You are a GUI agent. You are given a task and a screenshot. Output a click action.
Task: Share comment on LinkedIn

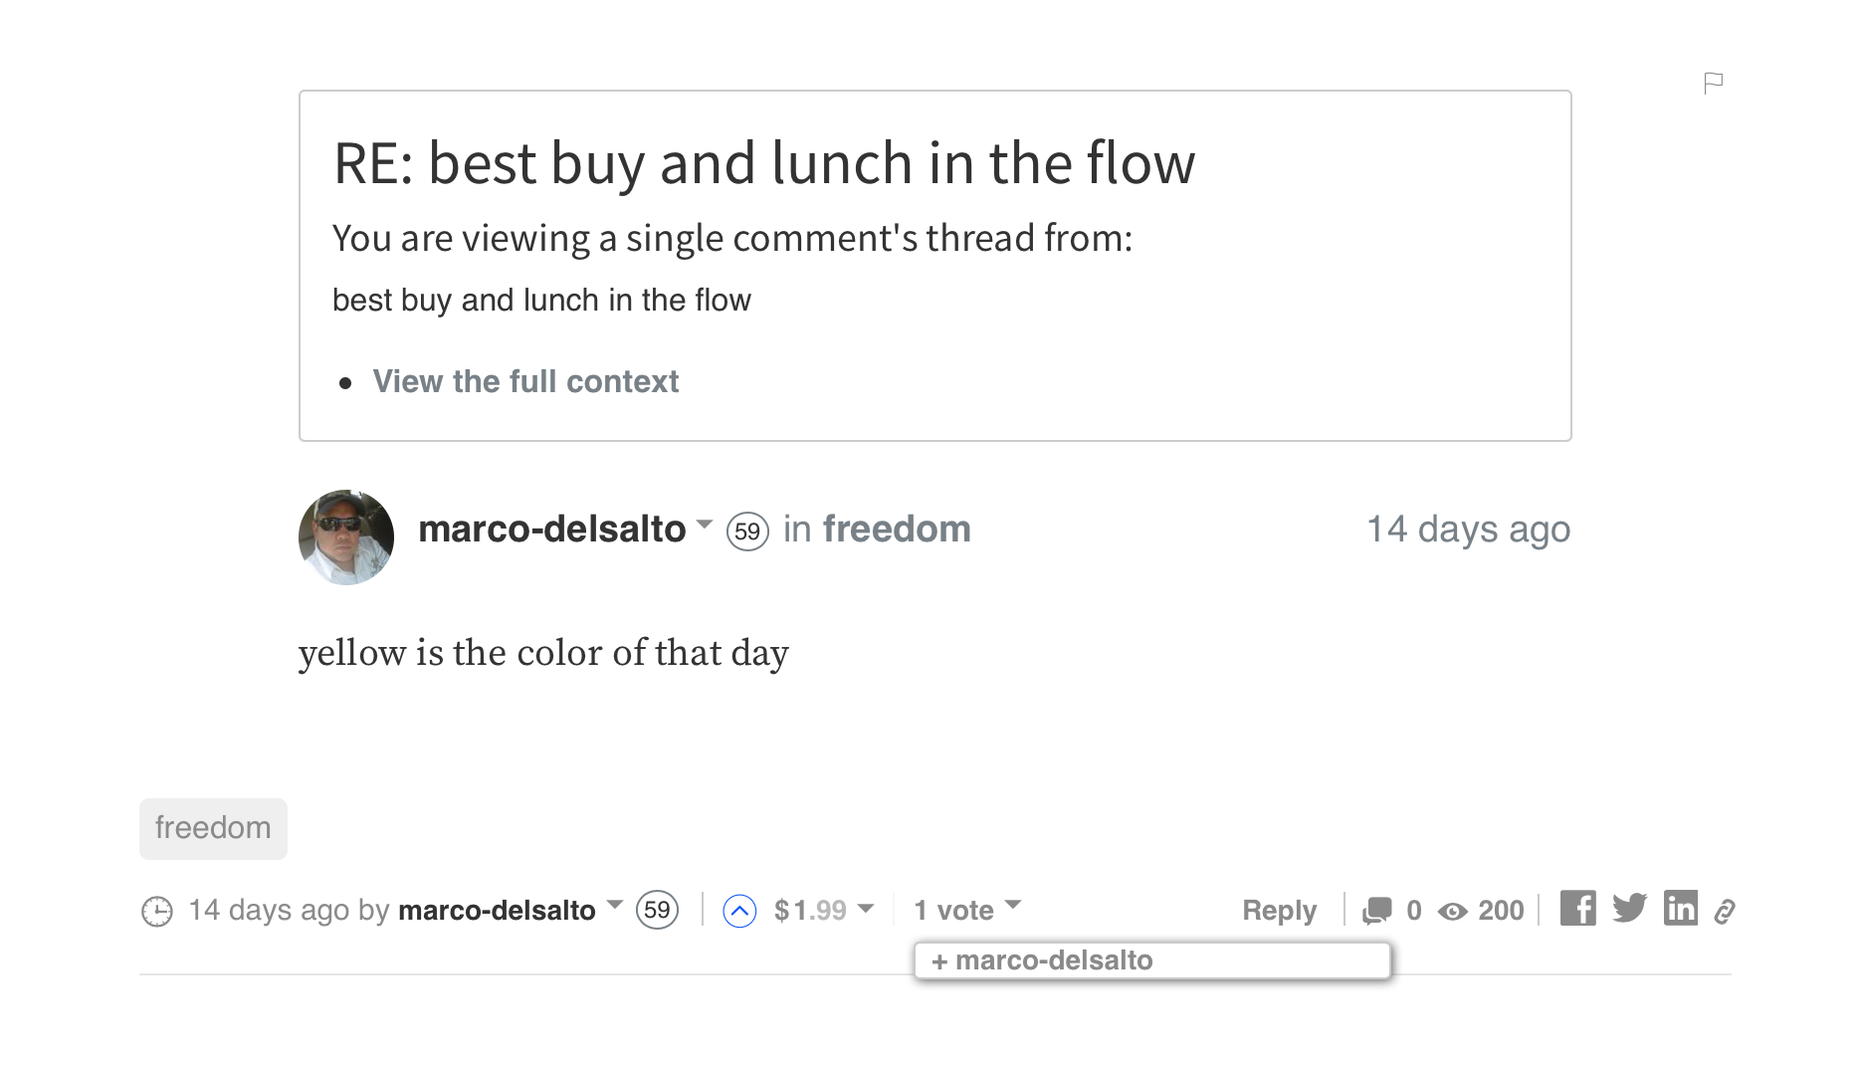tap(1680, 909)
